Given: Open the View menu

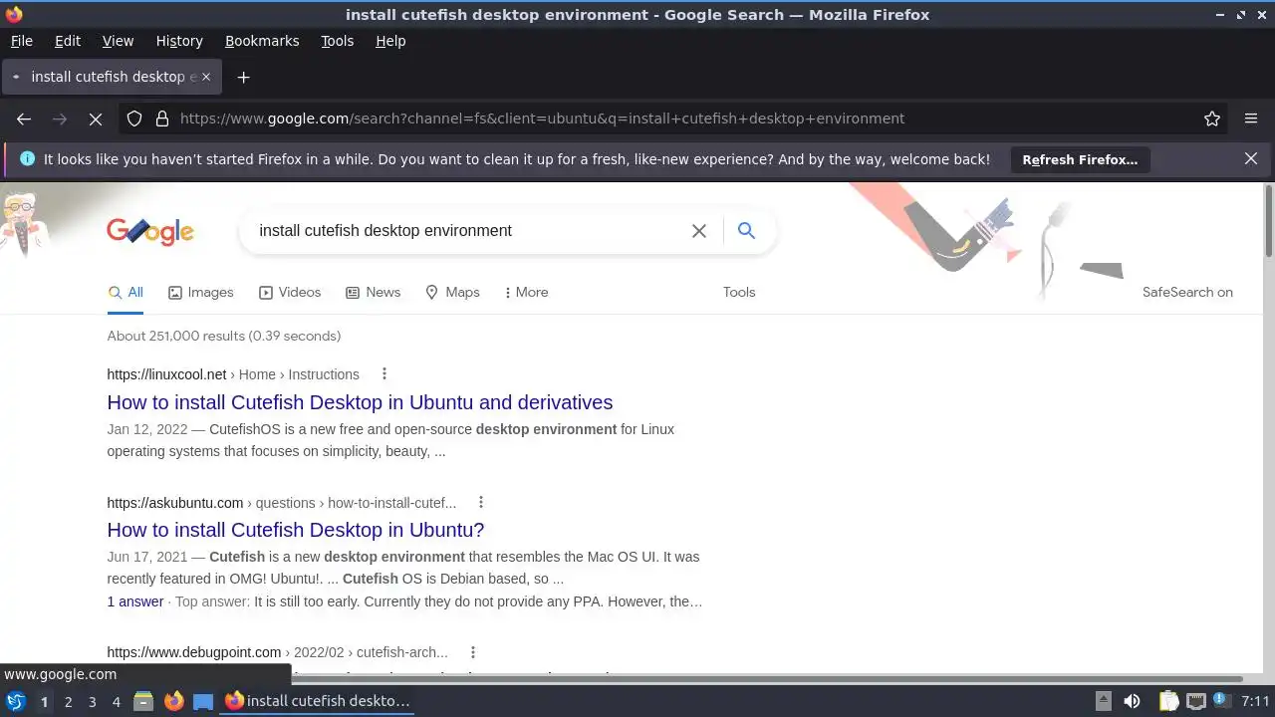Looking at the screenshot, I should 118,41.
